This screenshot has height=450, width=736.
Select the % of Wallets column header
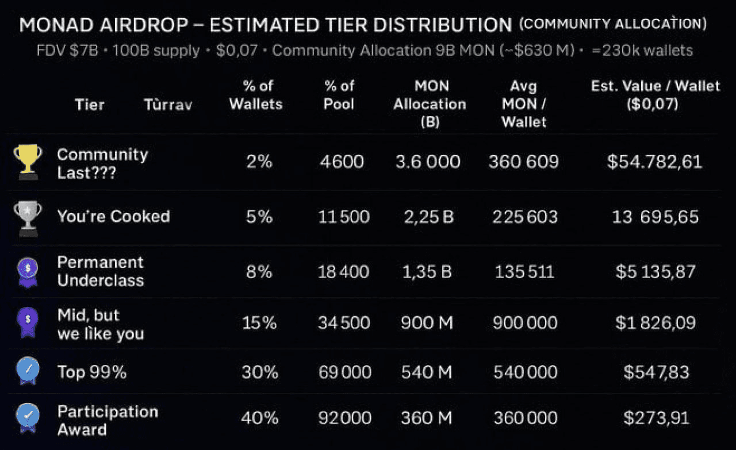point(256,95)
